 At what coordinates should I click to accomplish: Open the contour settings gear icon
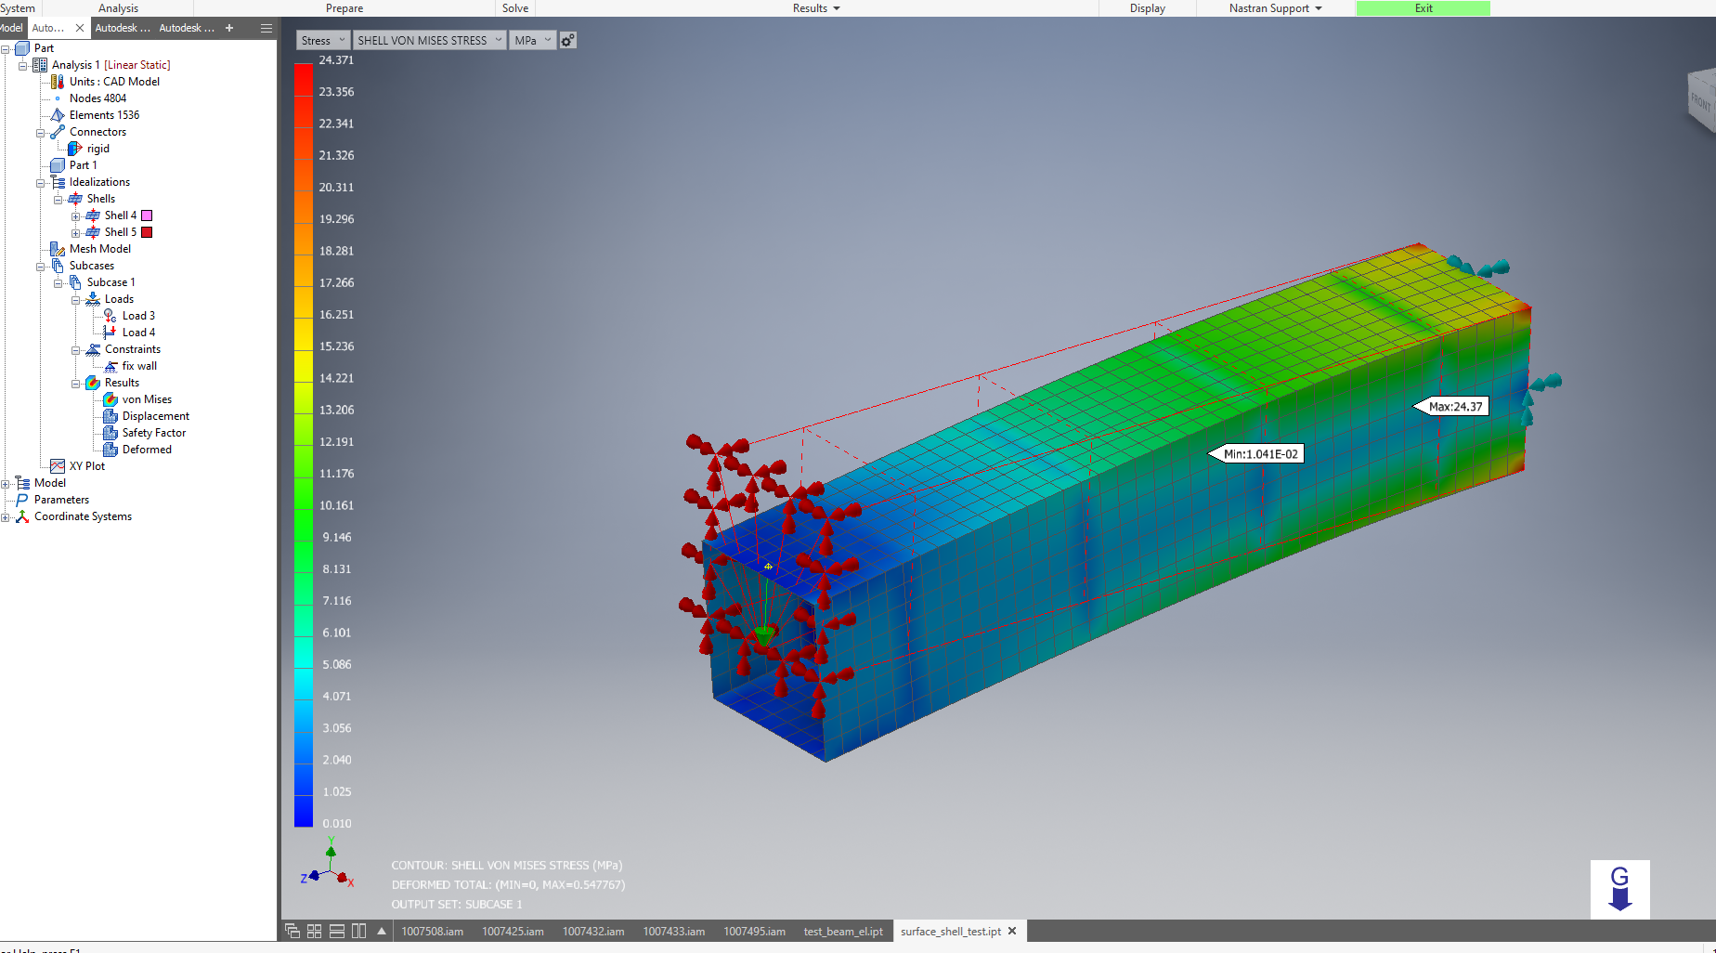[567, 40]
